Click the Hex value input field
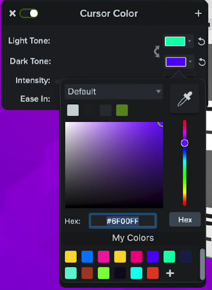The image size is (212, 290). pos(123,221)
